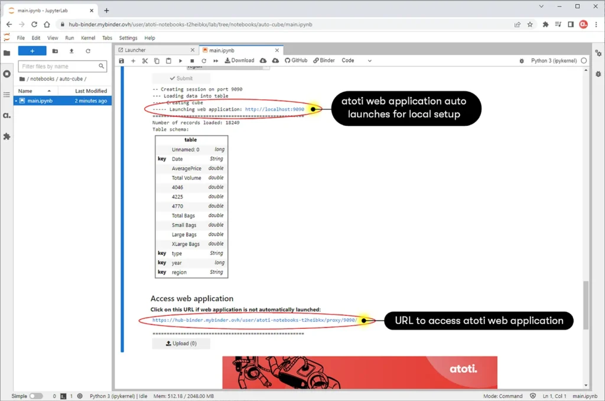Click the search icon in file filter box
The width and height of the screenshot is (605, 401).
coord(101,66)
